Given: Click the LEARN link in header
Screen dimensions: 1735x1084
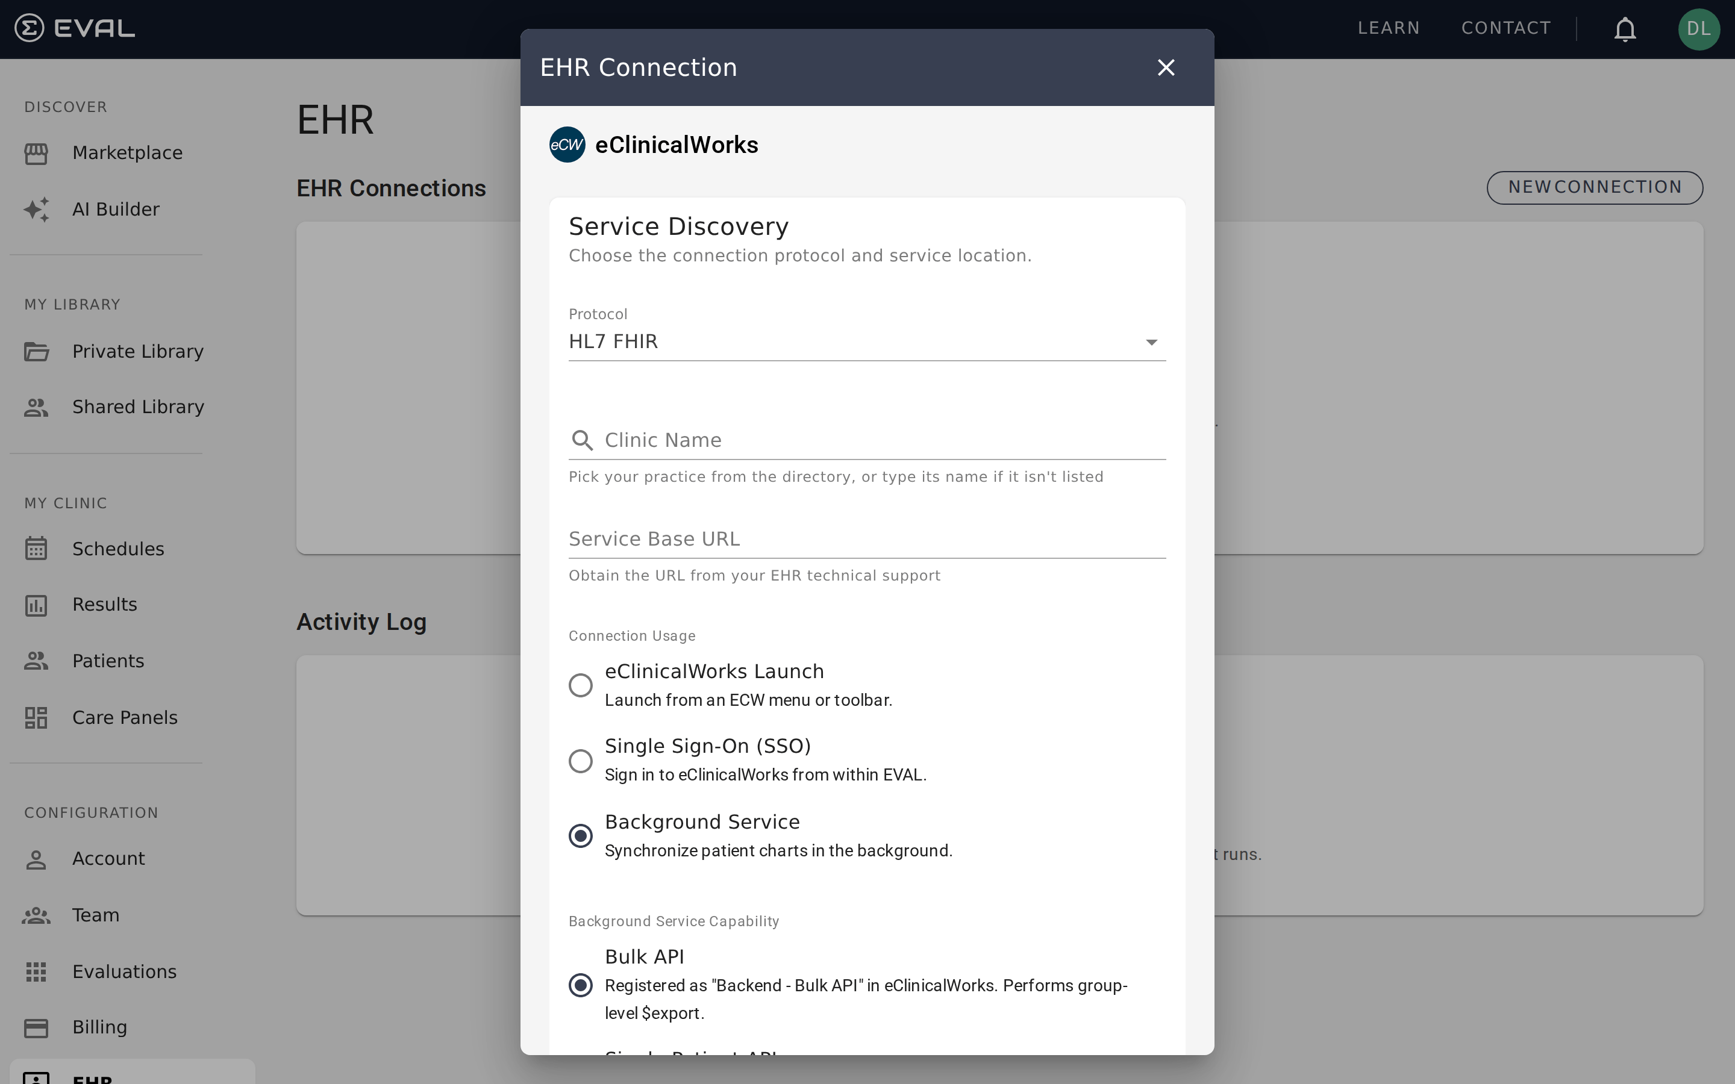Looking at the screenshot, I should [x=1389, y=29].
